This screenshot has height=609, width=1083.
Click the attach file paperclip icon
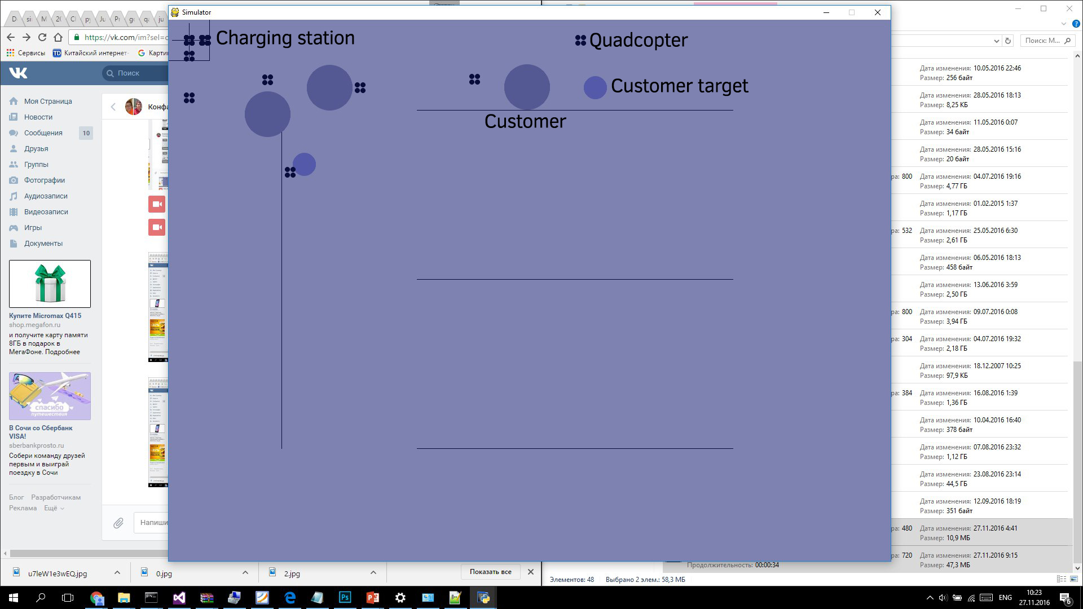click(x=118, y=523)
